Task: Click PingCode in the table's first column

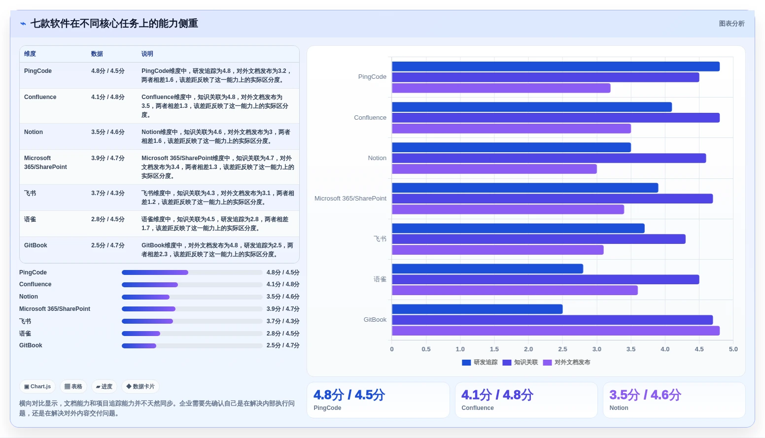Action: [38, 71]
